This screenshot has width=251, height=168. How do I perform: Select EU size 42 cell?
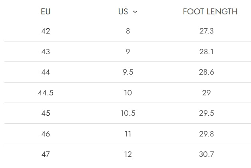pyautogui.click(x=46, y=31)
